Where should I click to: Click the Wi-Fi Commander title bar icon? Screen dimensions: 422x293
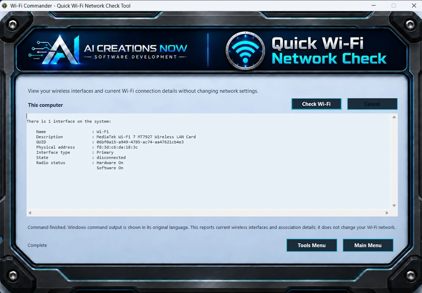[5, 6]
